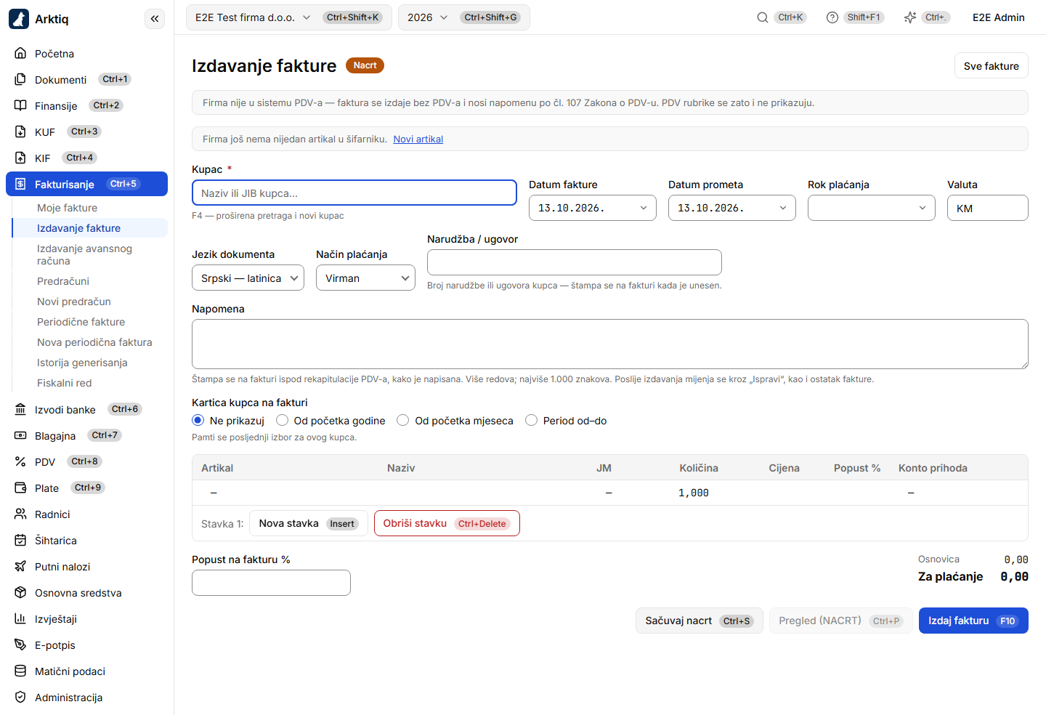Select 'Od početka godine' radio option
1046x715 pixels.
282,420
